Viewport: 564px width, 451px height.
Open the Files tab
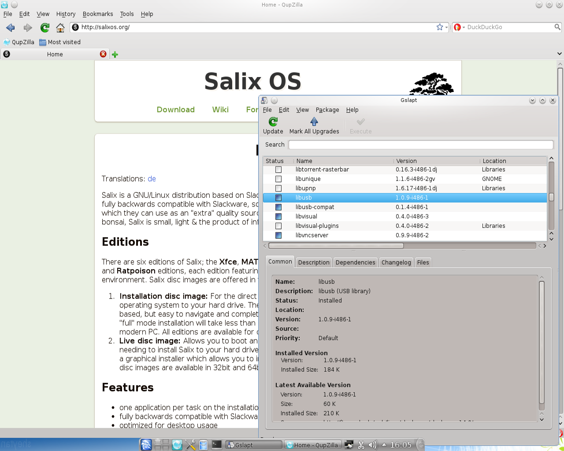(x=423, y=262)
